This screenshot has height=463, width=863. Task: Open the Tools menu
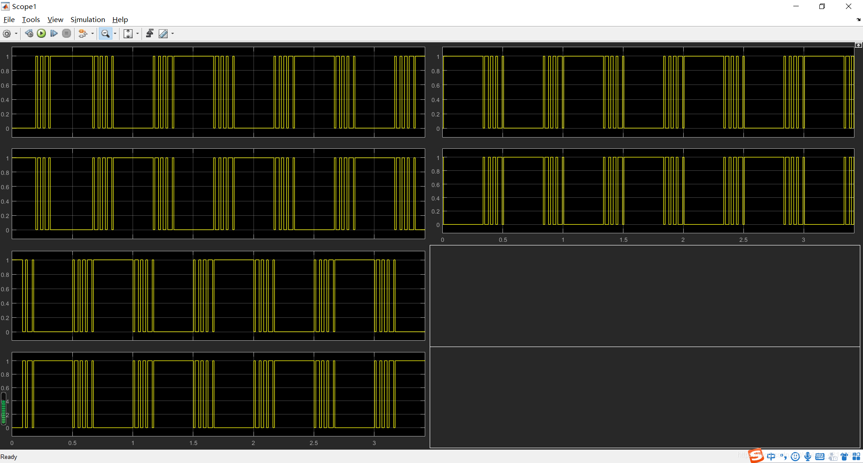click(x=31, y=19)
